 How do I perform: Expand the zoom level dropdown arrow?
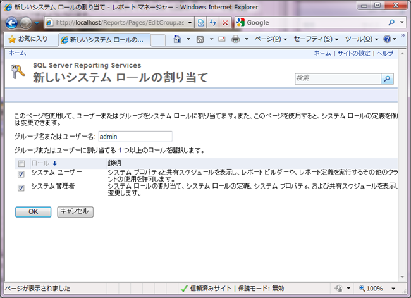(393, 289)
